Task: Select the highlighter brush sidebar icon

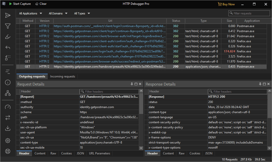Action: (x=8, y=37)
